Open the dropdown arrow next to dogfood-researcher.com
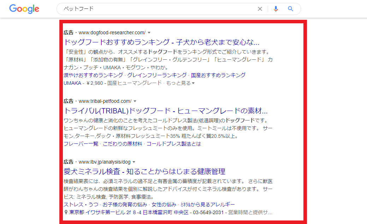 149,33
